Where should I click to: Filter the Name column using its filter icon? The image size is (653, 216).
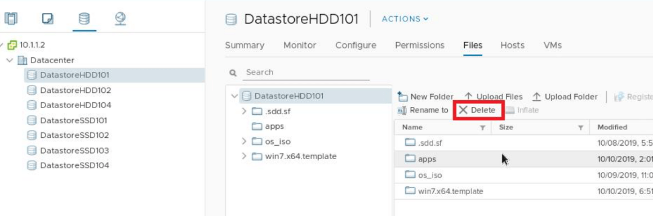click(x=482, y=128)
